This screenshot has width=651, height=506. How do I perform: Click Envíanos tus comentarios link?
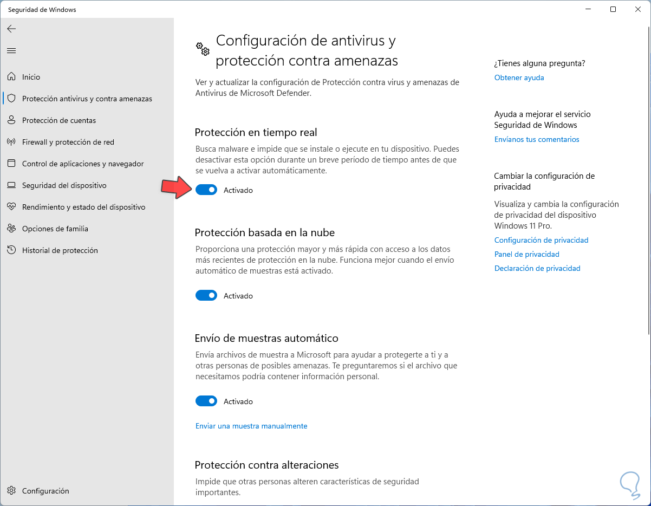coord(537,139)
